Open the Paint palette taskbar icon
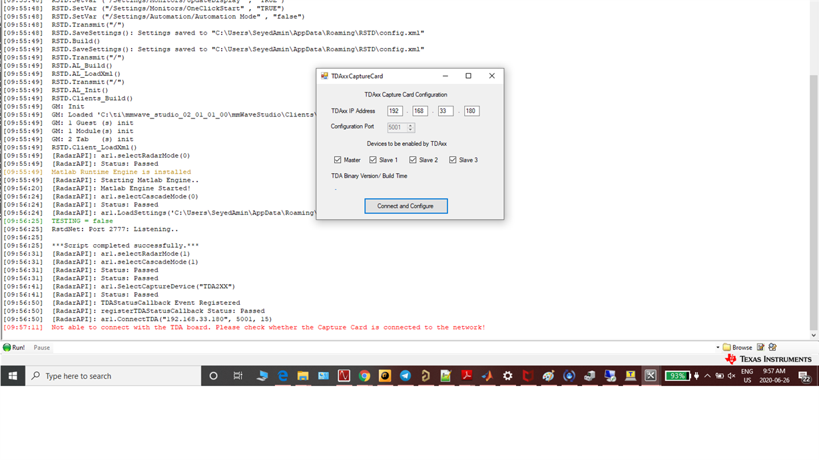Image resolution: width=819 pixels, height=460 pixels. [x=549, y=375]
